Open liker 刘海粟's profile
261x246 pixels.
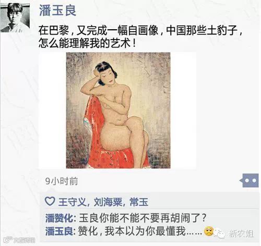tap(108, 202)
